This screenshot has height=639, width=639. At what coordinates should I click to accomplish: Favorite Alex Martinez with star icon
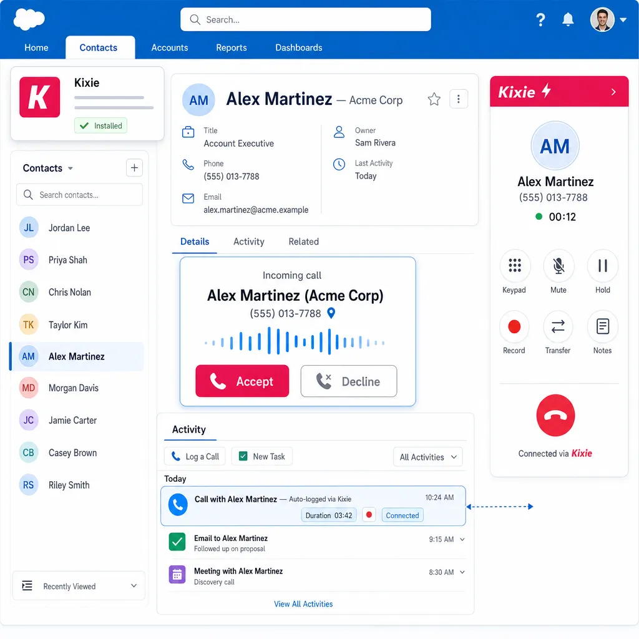pos(434,99)
